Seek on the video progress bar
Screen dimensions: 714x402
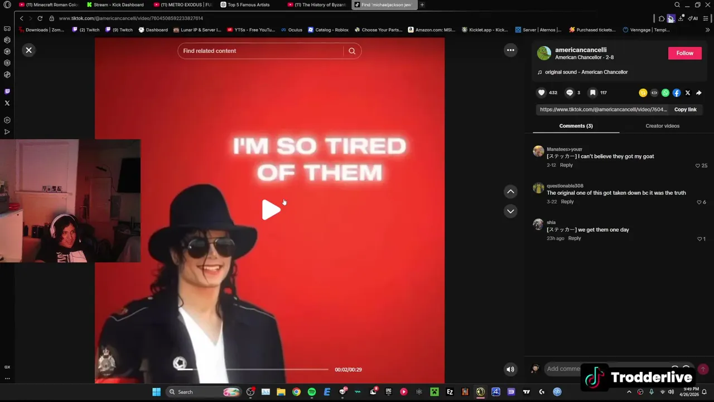point(253,369)
